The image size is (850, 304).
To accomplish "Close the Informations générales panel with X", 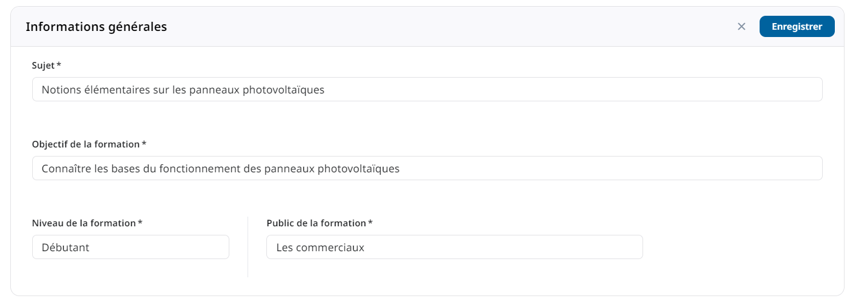I will click(741, 27).
